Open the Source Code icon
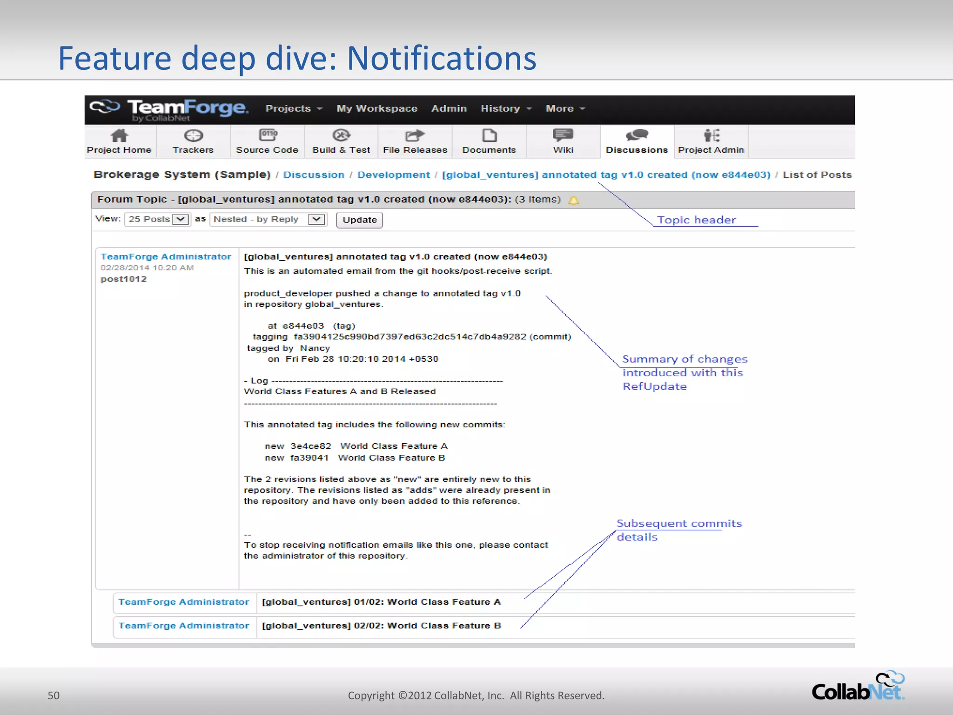The image size is (953, 715). [268, 135]
